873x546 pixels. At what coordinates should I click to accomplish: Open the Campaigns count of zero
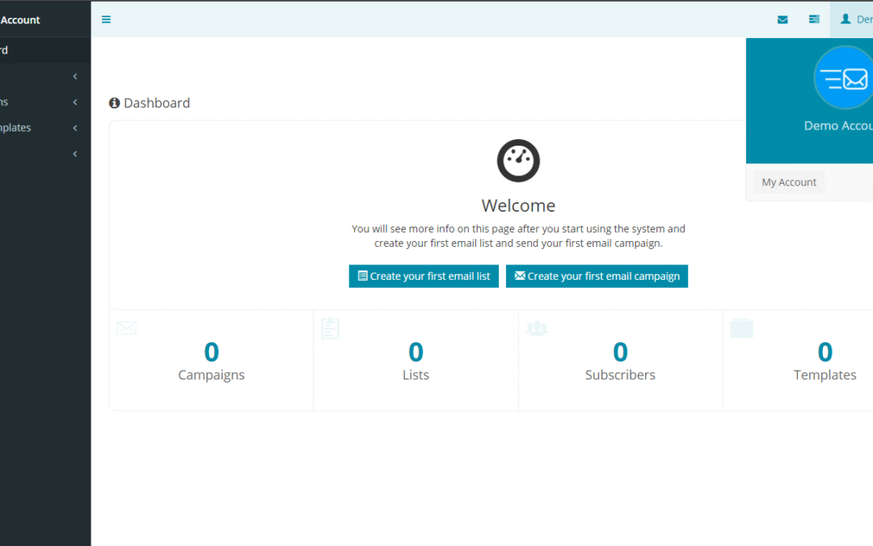211,352
